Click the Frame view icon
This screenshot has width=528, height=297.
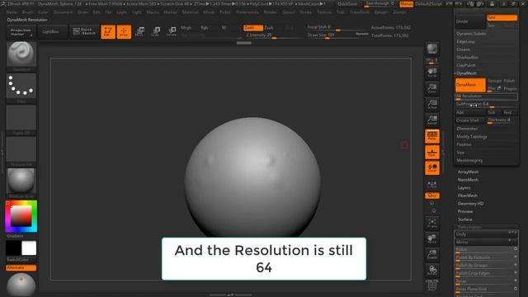[x=432, y=223]
